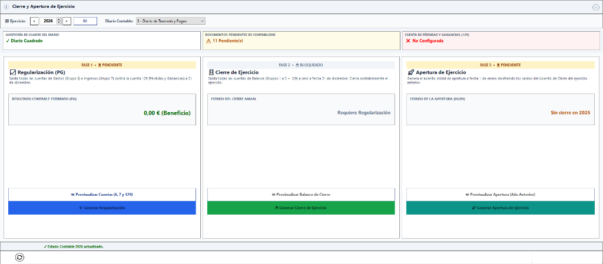The height and width of the screenshot is (264, 603).
Task: Decrease the year with the down spinner
Action: [59, 23]
